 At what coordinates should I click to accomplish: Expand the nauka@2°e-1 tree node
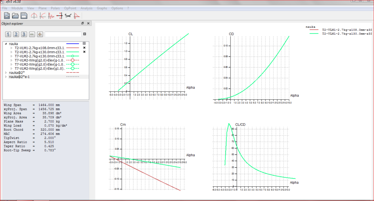[x=5, y=77]
